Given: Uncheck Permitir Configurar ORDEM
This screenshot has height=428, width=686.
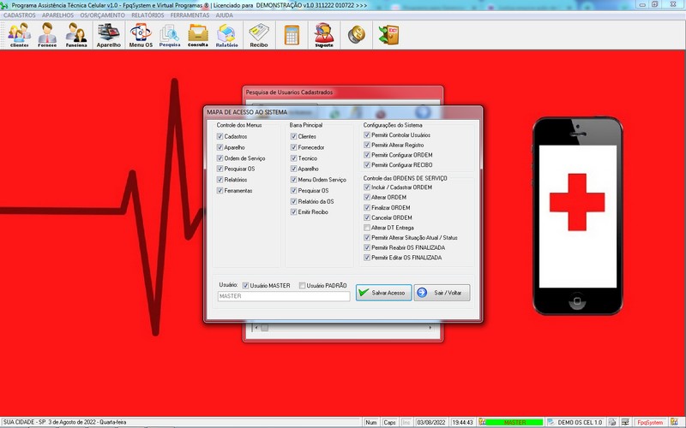Looking at the screenshot, I should [x=367, y=155].
